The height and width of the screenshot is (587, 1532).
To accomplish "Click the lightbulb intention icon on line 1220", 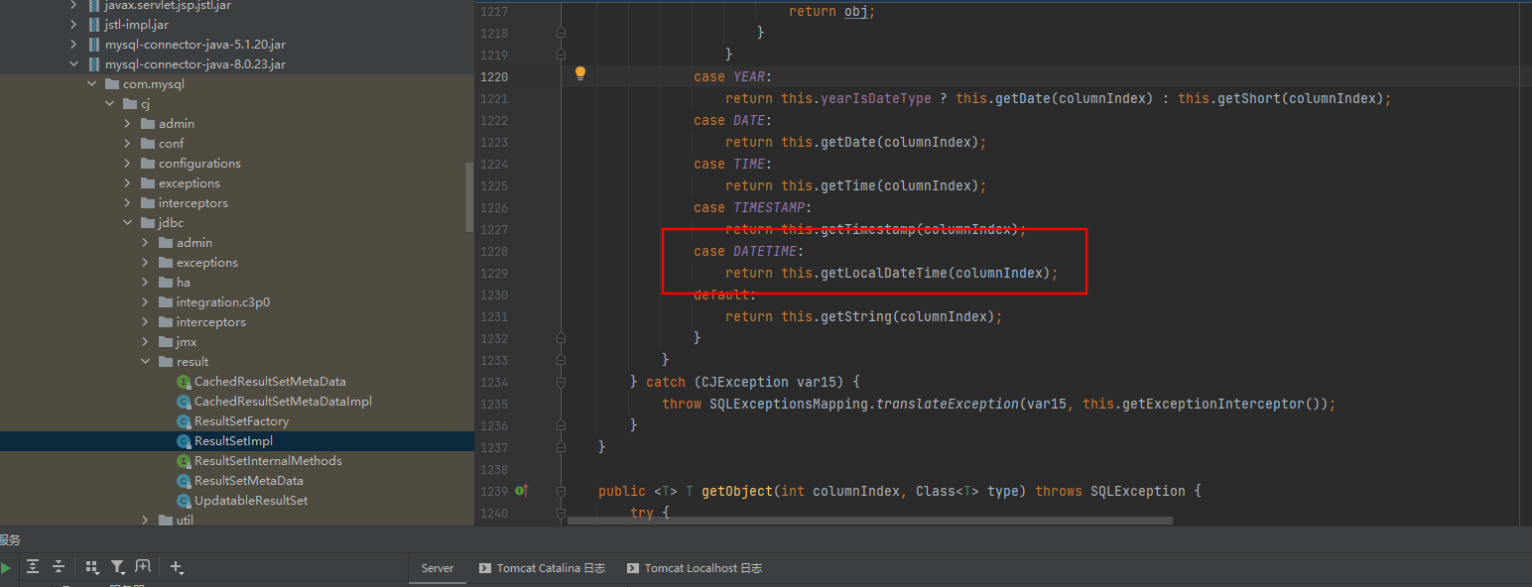I will point(580,73).
